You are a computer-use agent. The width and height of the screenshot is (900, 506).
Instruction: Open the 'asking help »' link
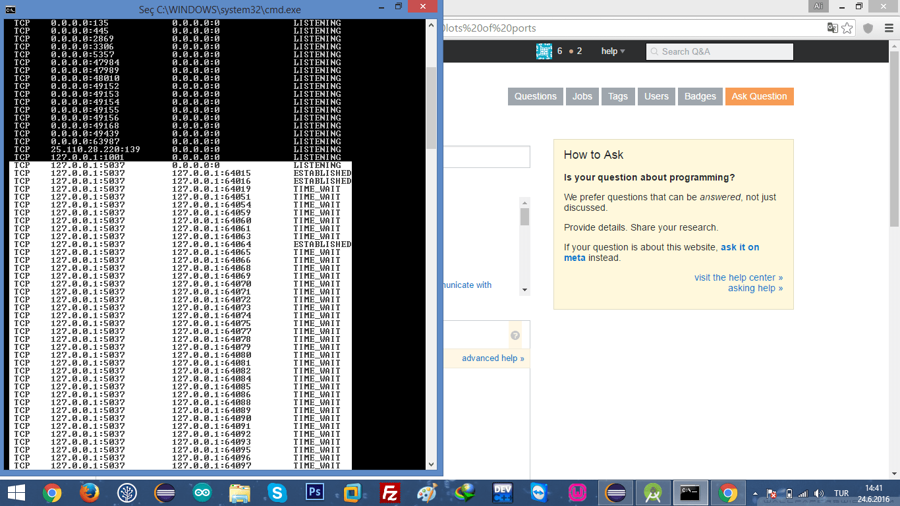[x=756, y=288]
